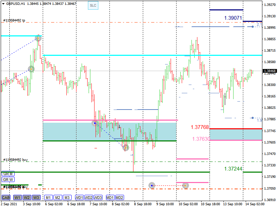Screen dimensions: 278x208
Task: Enable the M3 button
Action: pyautogui.click(x=67, y=198)
